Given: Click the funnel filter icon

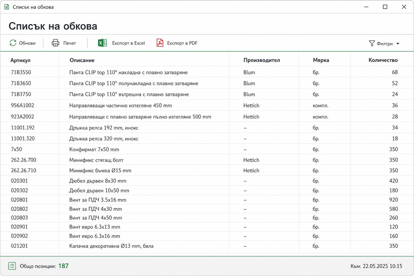Looking at the screenshot, I should [372, 43].
